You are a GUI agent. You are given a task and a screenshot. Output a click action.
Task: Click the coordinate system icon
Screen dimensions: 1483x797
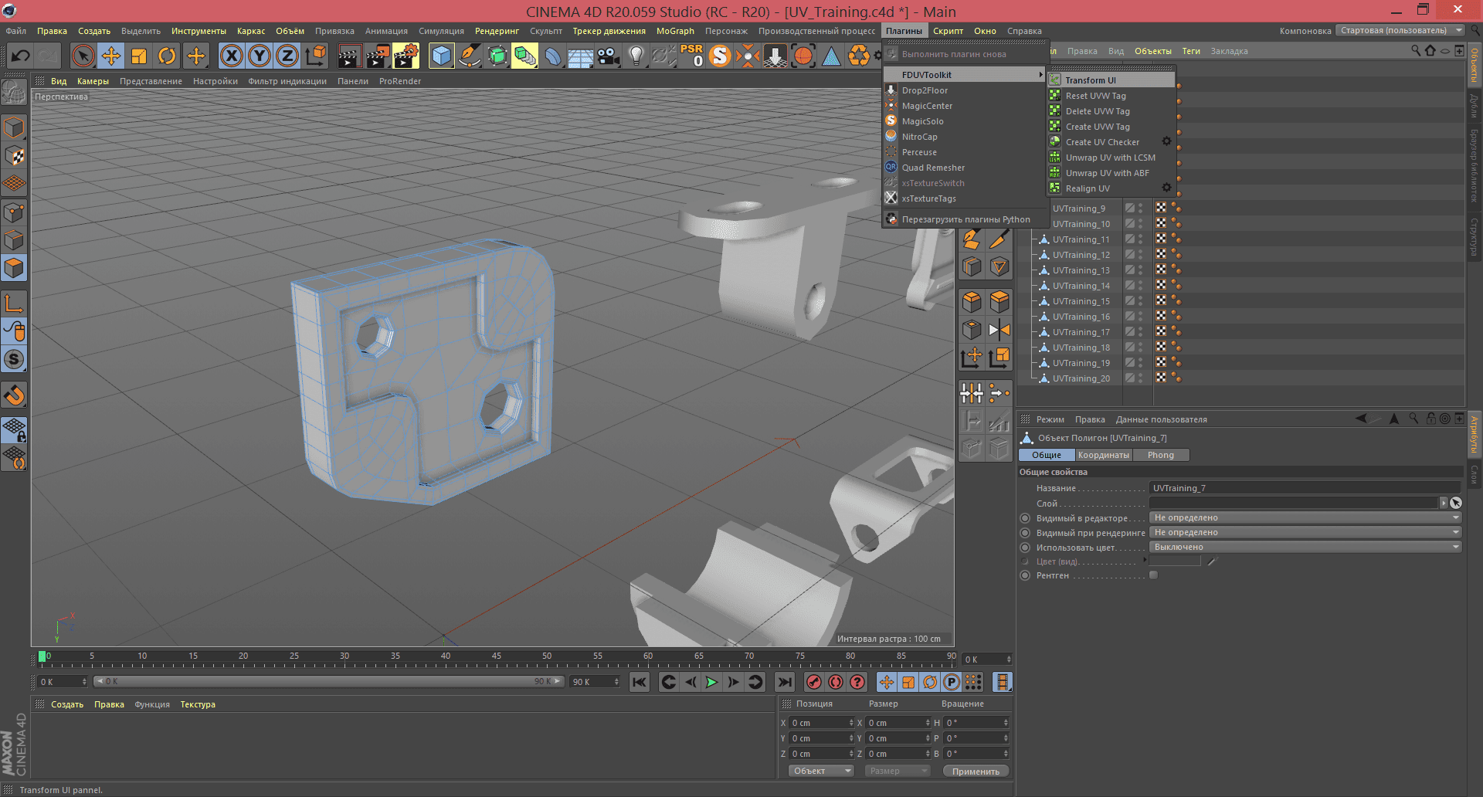pos(316,56)
